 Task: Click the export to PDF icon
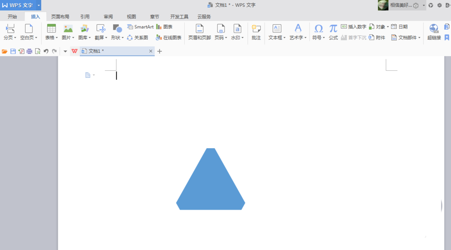coord(21,51)
